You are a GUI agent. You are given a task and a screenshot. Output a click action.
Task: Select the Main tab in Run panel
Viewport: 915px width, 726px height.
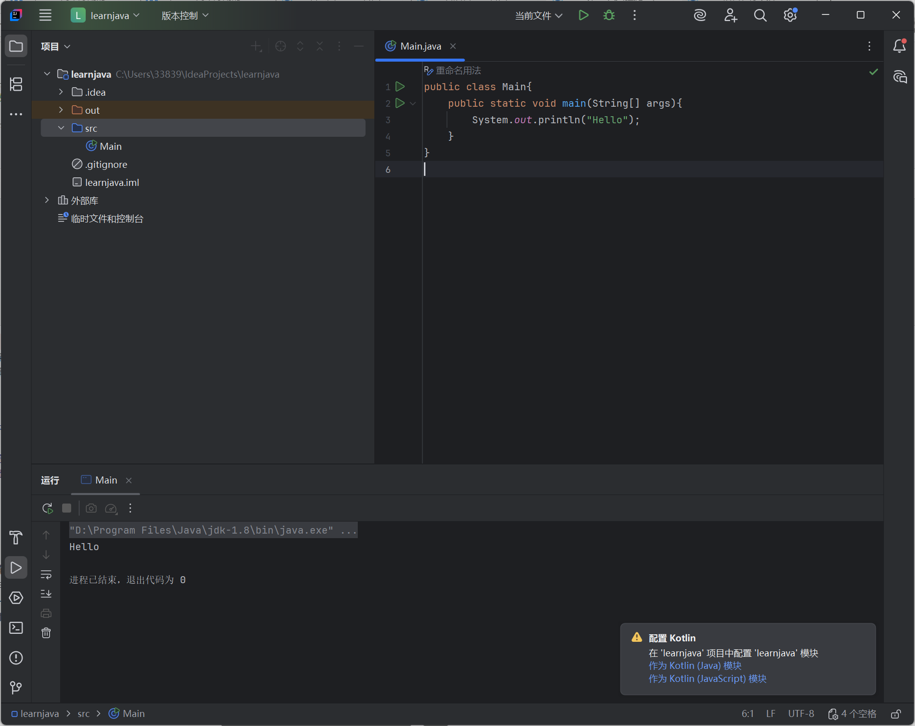[x=106, y=480]
